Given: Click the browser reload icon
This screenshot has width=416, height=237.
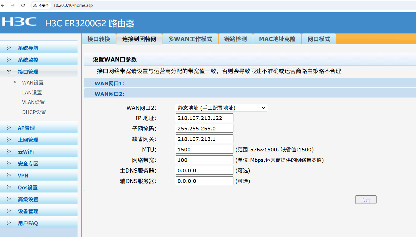Looking at the screenshot, I should click(x=23, y=5).
